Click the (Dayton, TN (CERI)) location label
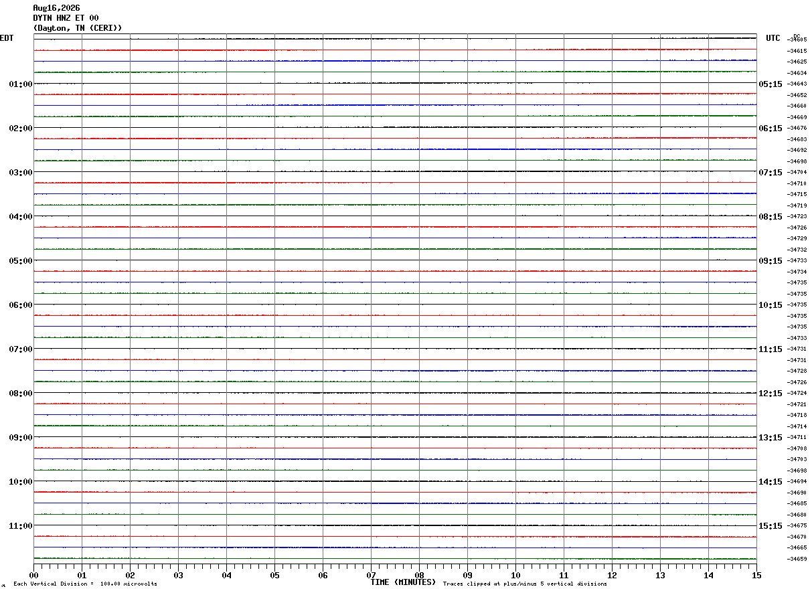Viewport: 810px width, 593px height. click(x=78, y=28)
